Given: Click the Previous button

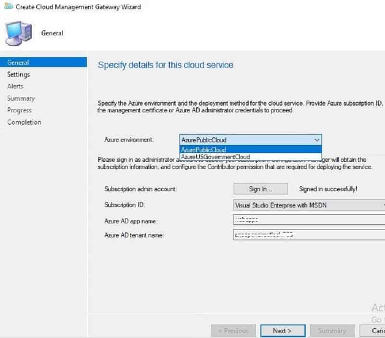Looking at the screenshot, I should coord(233,331).
